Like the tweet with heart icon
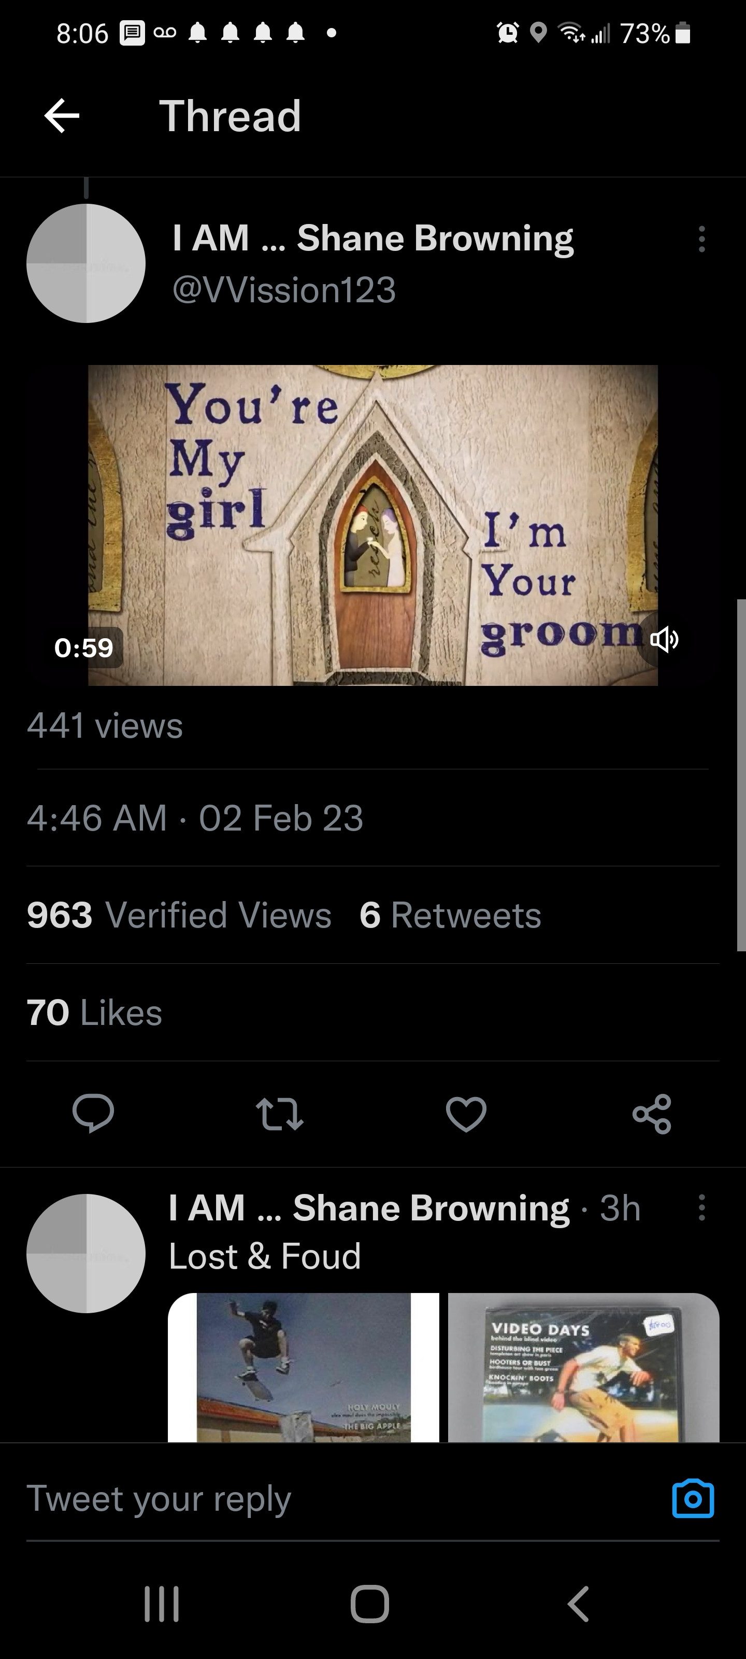This screenshot has width=746, height=1659. (466, 1114)
